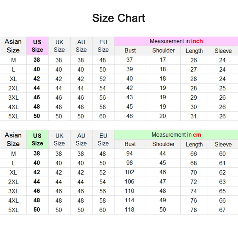Viewport: 238px width, 238px height.
Task: Click the Measurement in cm header
Action: (x=176, y=135)
